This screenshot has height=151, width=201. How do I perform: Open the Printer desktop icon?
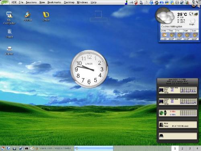tap(9, 50)
